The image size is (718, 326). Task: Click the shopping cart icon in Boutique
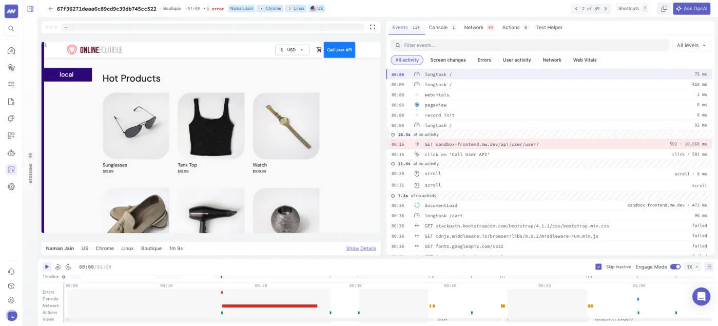click(319, 50)
